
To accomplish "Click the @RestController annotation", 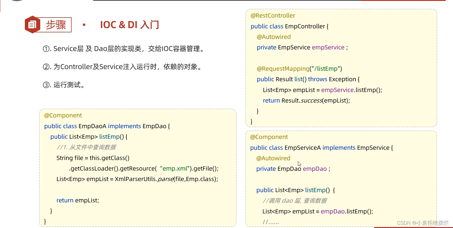I will click(x=273, y=16).
